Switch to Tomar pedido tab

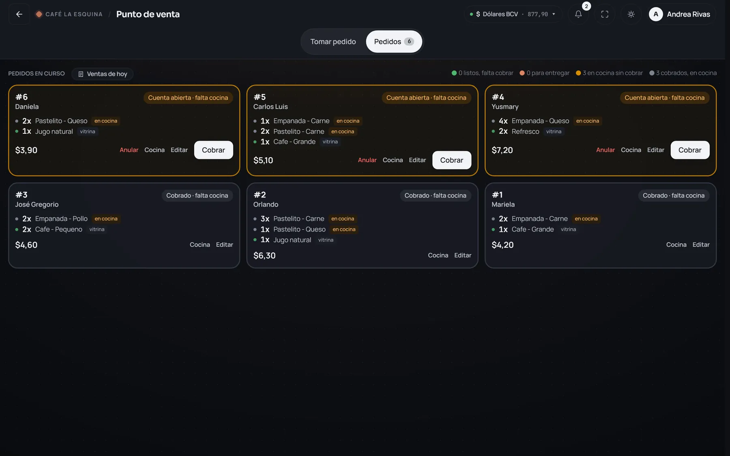pyautogui.click(x=333, y=41)
